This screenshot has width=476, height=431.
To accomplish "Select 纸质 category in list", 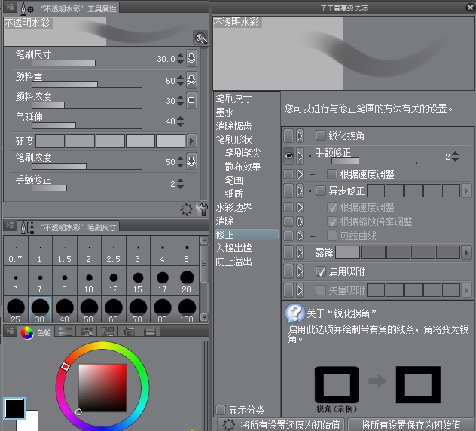I will 233,194.
